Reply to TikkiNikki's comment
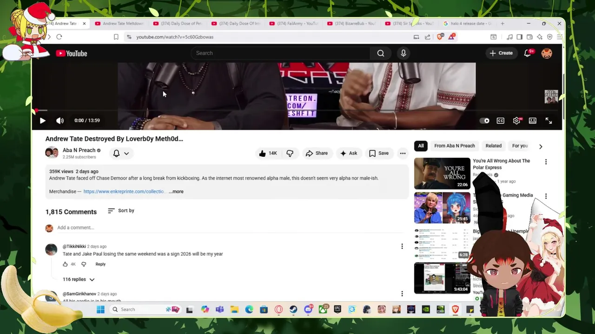Viewport: 595px width, 334px height. (100, 264)
